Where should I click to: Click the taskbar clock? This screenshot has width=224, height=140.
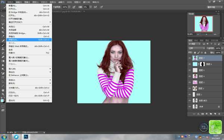point(216,137)
